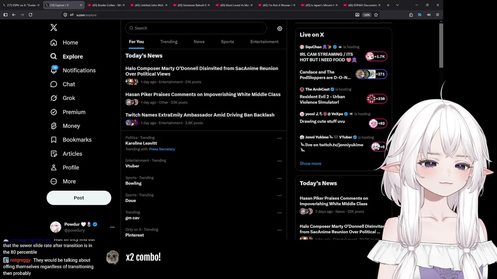Click the speaker icon in browser toolbar
The image size is (497, 279).
click(x=429, y=15)
